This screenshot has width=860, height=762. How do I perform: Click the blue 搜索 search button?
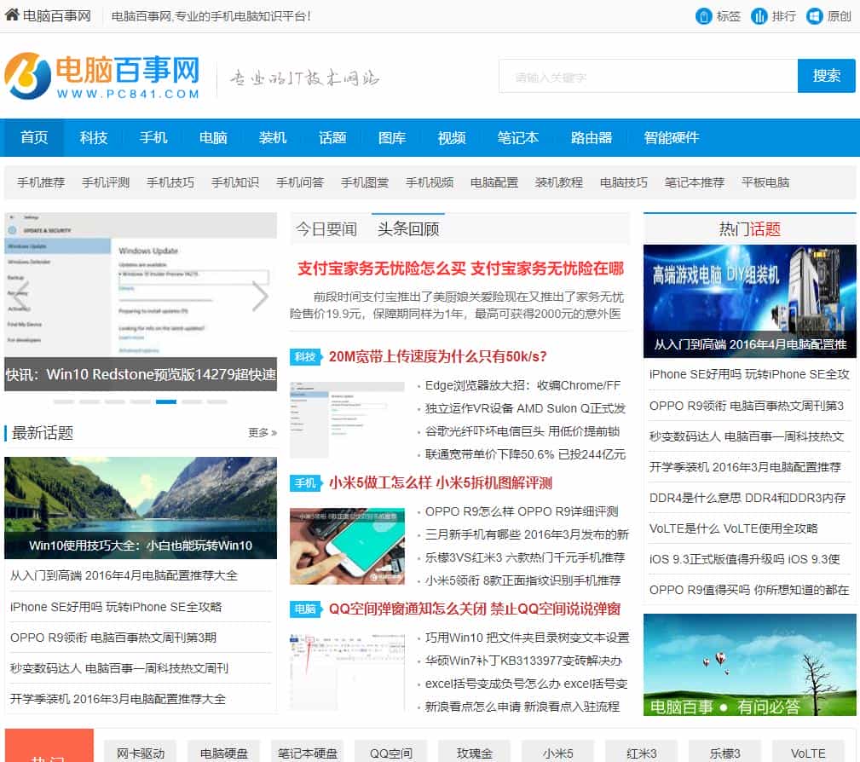826,76
